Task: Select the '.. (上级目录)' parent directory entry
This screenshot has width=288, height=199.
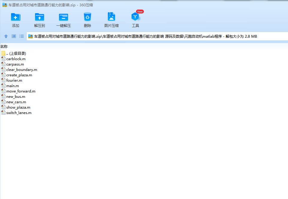Action: point(16,53)
